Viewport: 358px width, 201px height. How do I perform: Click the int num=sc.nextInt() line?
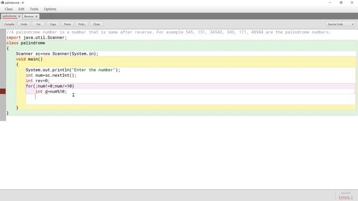pos(51,75)
